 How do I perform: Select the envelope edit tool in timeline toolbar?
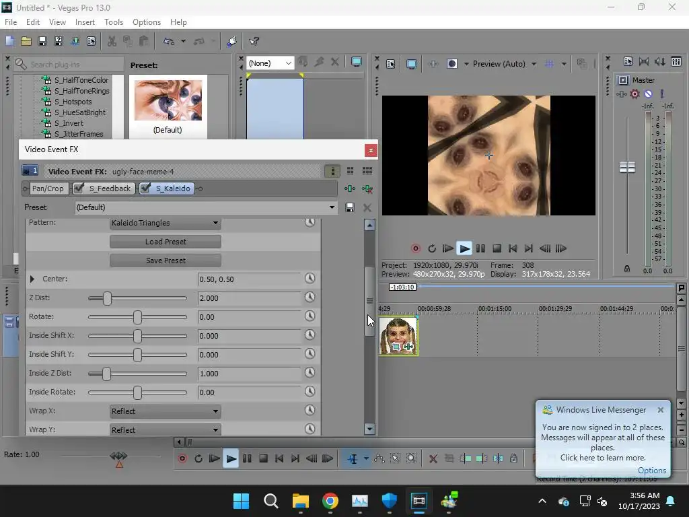379,458
